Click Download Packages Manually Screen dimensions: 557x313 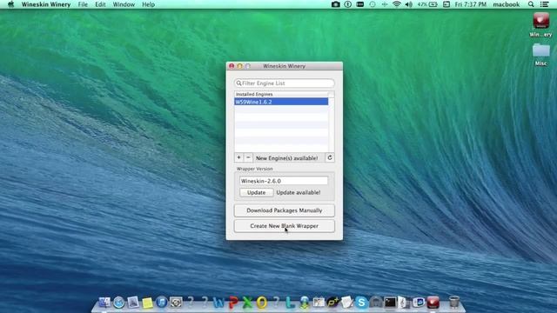[285, 210]
